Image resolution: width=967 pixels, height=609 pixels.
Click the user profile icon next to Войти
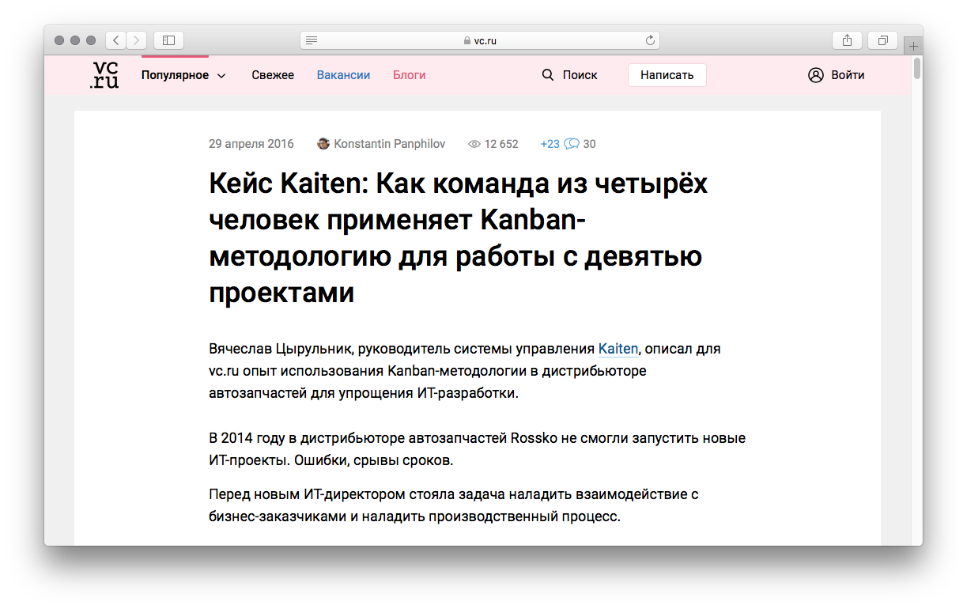coord(816,75)
